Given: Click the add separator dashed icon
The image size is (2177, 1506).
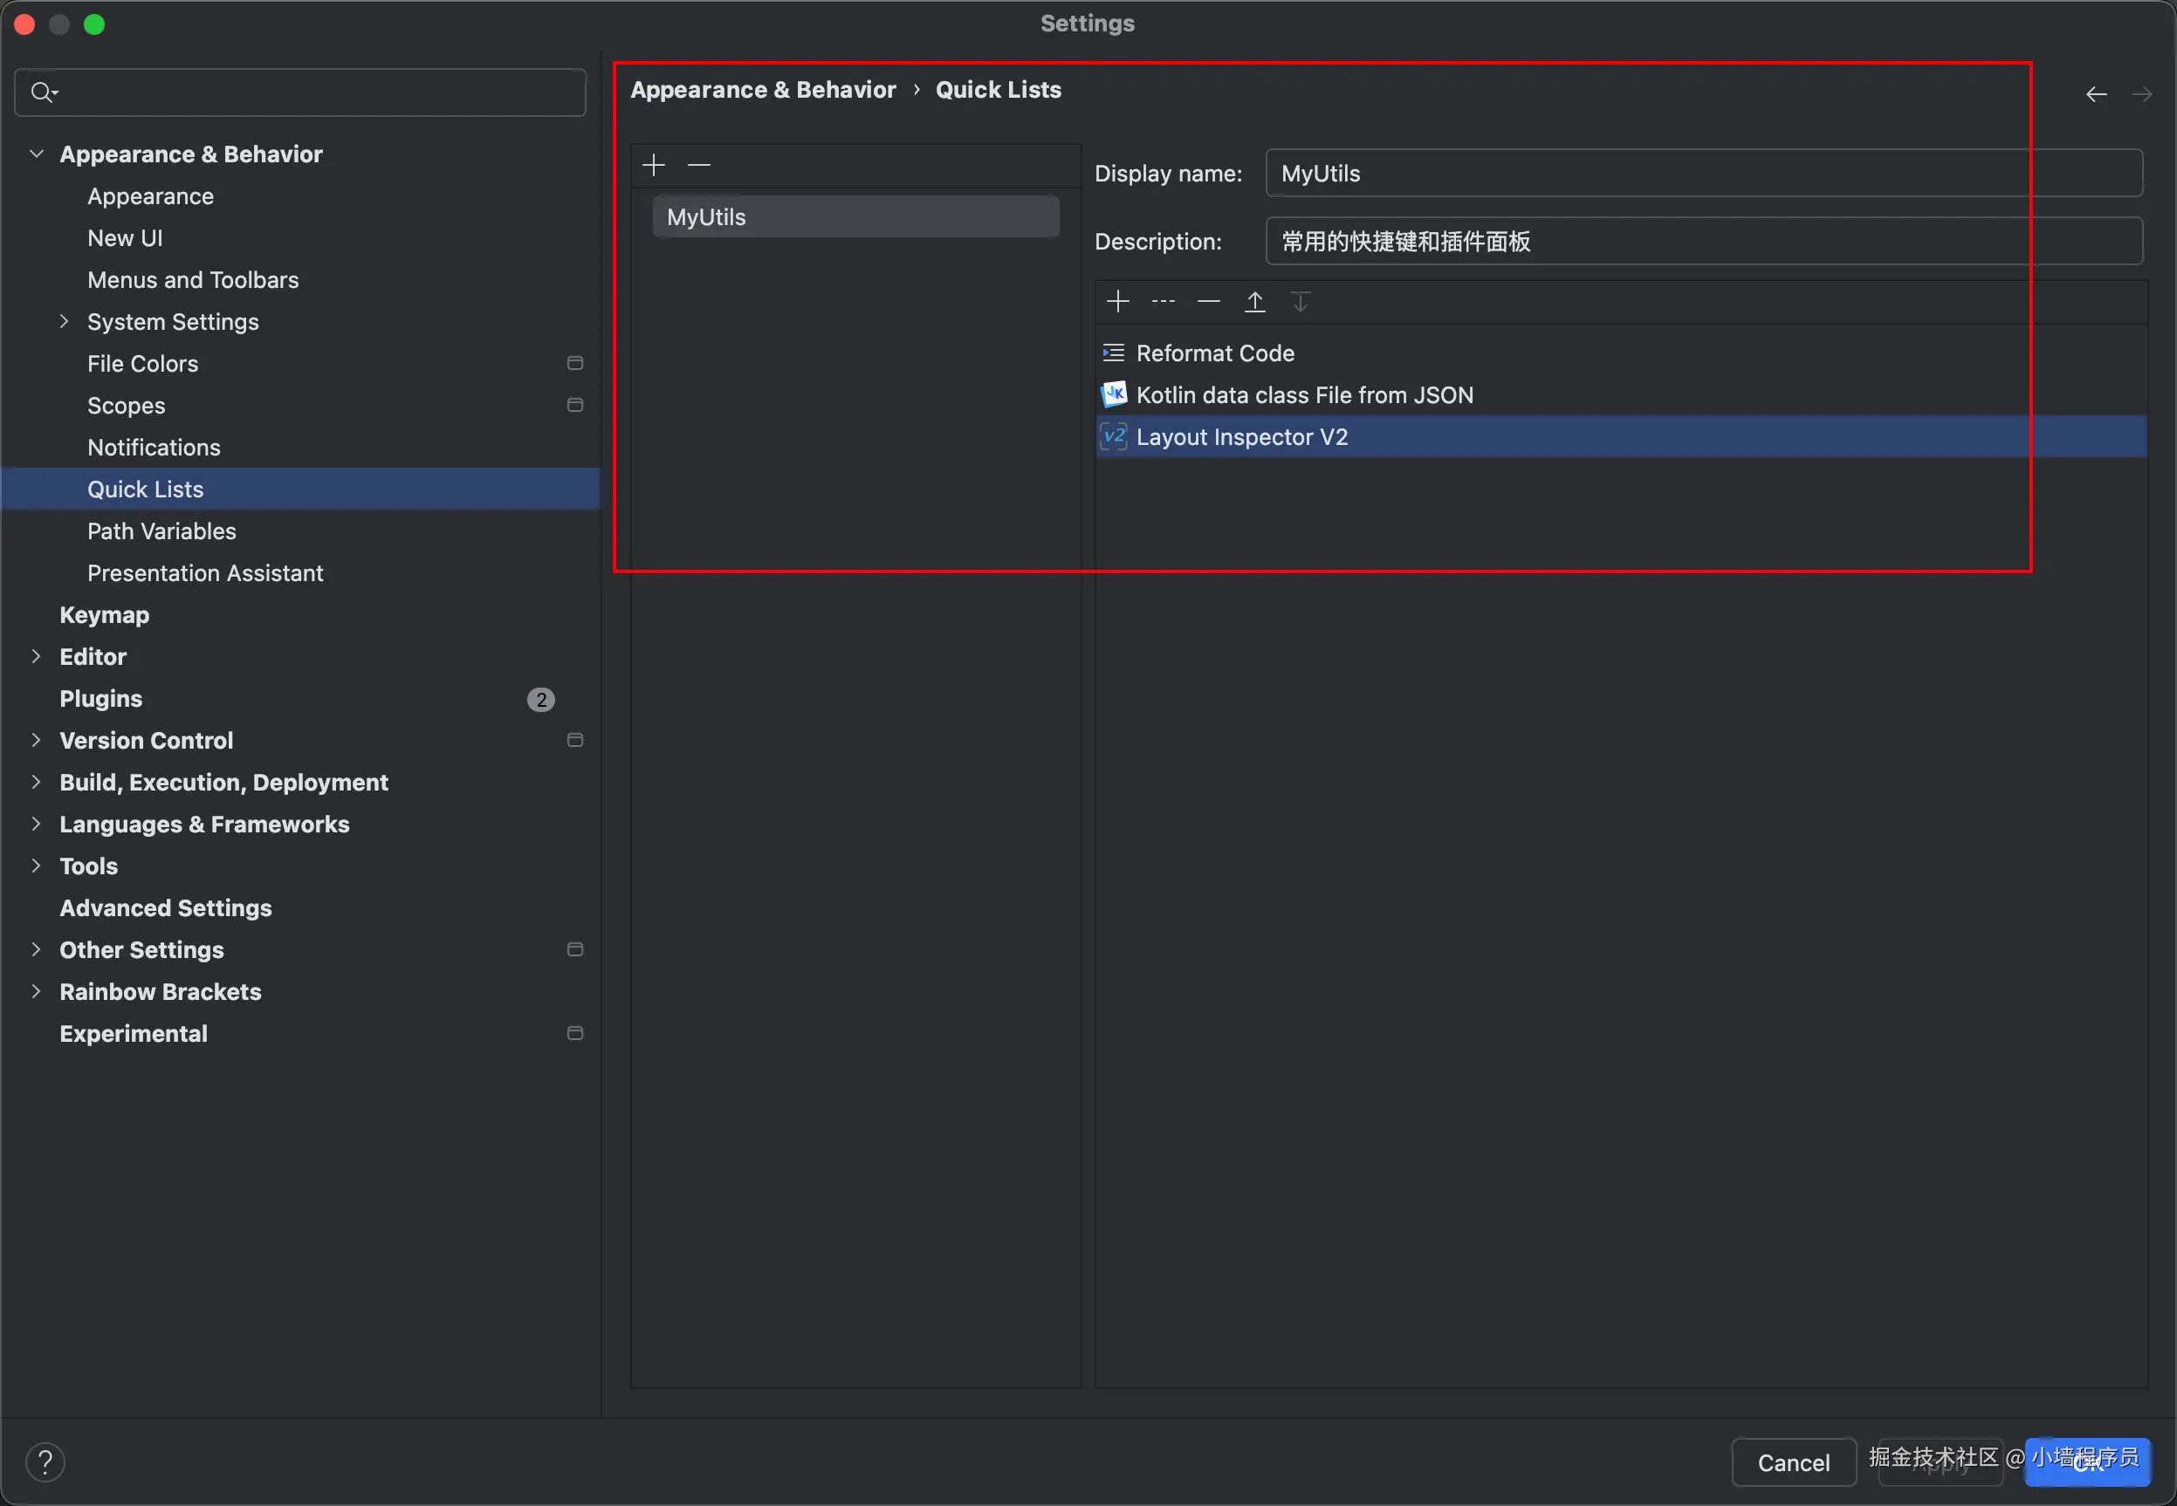Looking at the screenshot, I should click(x=1163, y=301).
